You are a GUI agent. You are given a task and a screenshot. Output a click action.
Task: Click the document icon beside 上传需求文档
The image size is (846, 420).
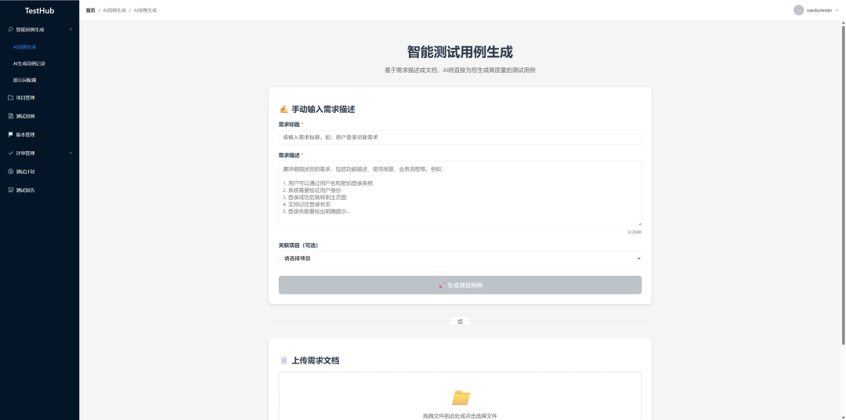pos(284,360)
